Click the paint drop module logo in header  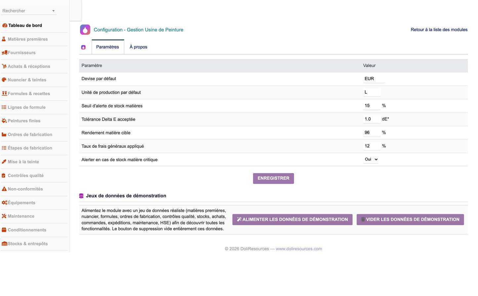tap(85, 30)
